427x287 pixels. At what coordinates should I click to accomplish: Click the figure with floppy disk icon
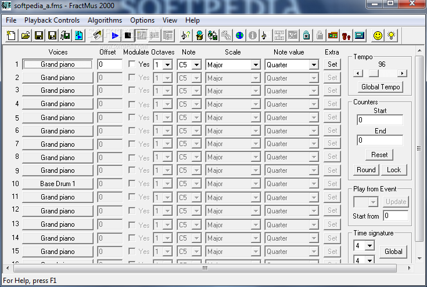pos(213,35)
